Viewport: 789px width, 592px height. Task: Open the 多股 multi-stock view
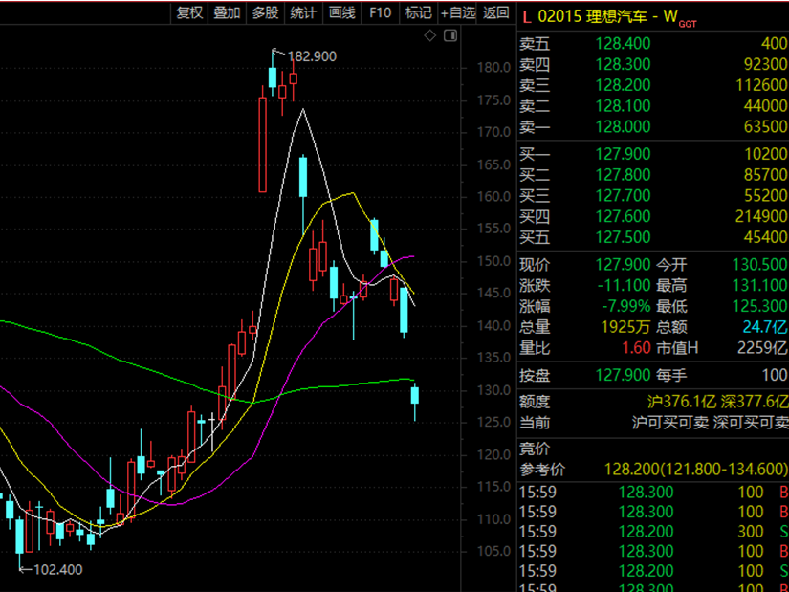[265, 12]
